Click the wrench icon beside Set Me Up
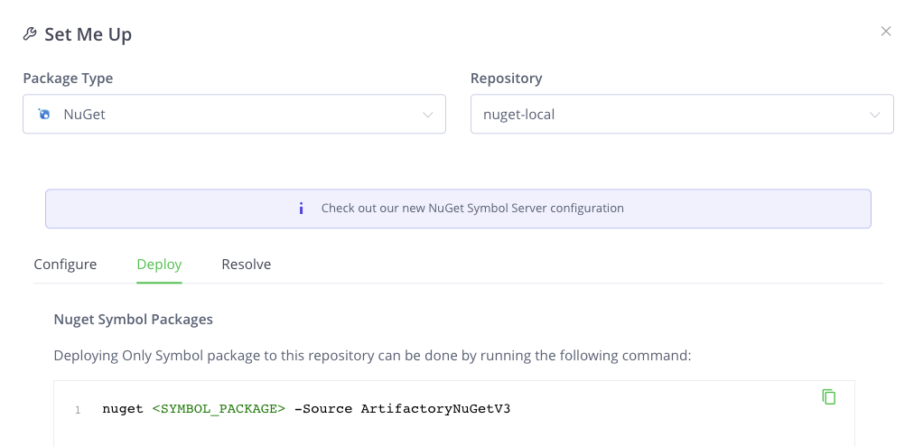914x447 pixels. [x=30, y=33]
